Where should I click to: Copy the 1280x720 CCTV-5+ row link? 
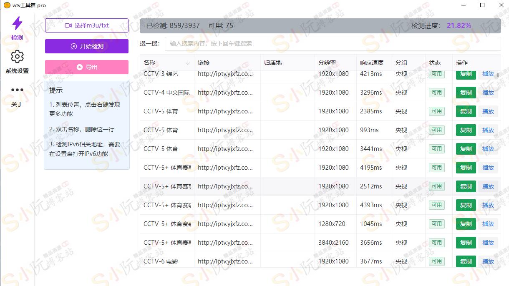(x=466, y=224)
